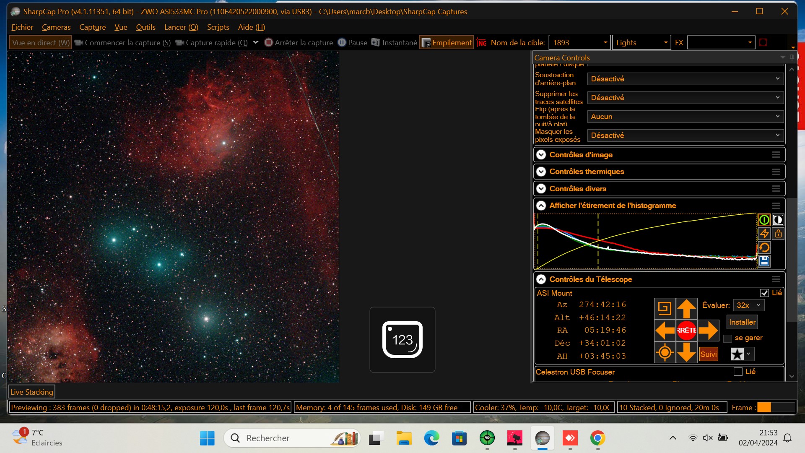This screenshot has height=453, width=805.
Task: Expand the Contrôles d'image section
Action: (541, 155)
